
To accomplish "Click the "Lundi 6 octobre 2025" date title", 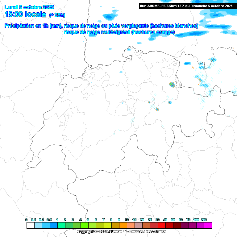I will (x=29, y=7).
